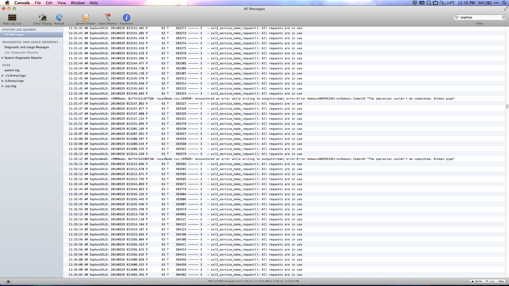Expand the /var/log folder
Viewport: 509px width, 286px height.
tap(3, 86)
